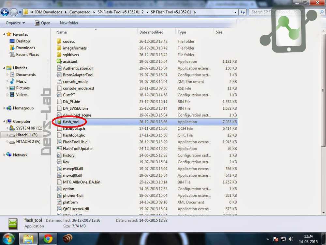Image resolution: width=326 pixels, height=245 pixels.
Task: Navigate to Compressed folder in breadcrumb
Action: pos(80,12)
